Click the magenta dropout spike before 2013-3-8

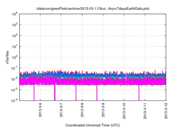[x=76, y=93]
